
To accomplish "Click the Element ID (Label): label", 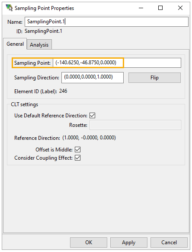I will coord(35,91).
